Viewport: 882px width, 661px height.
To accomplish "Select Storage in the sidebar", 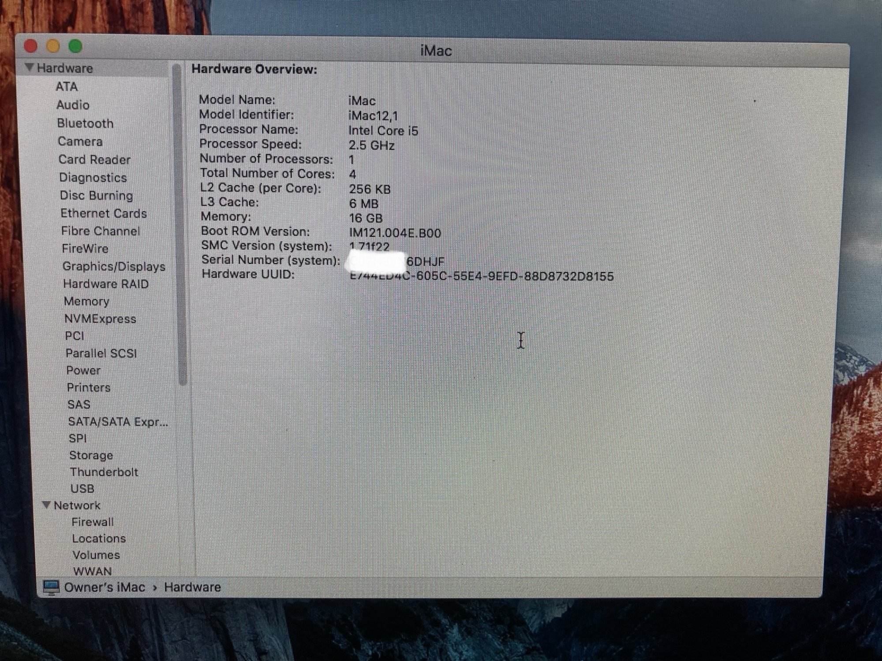I will point(91,455).
